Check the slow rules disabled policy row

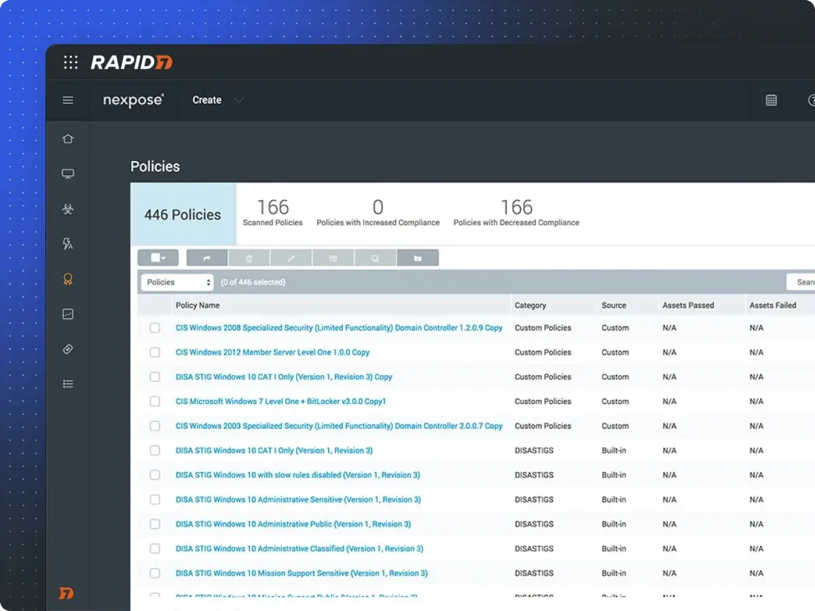pos(155,475)
